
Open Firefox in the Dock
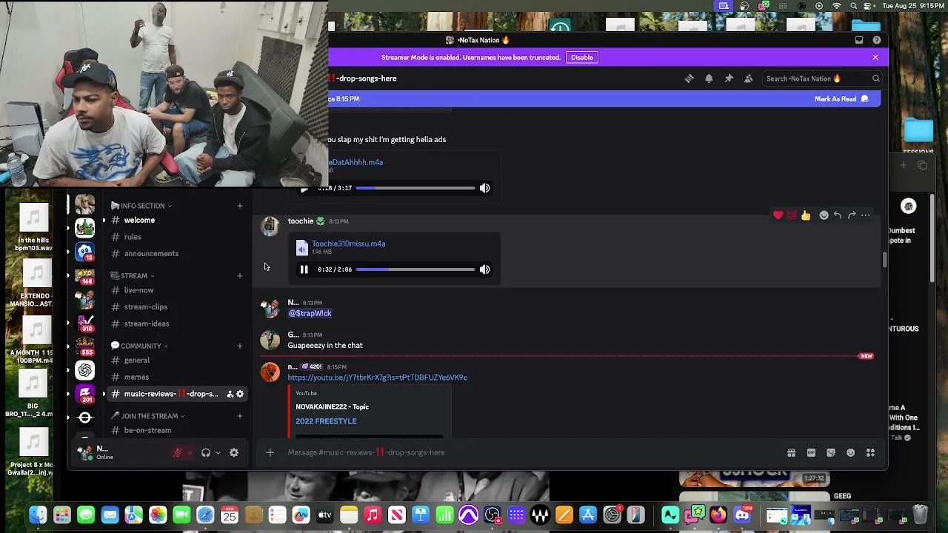click(x=718, y=515)
